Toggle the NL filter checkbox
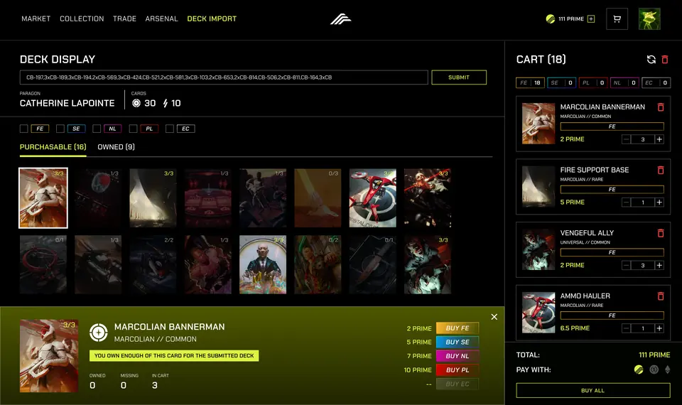 pyautogui.click(x=97, y=129)
